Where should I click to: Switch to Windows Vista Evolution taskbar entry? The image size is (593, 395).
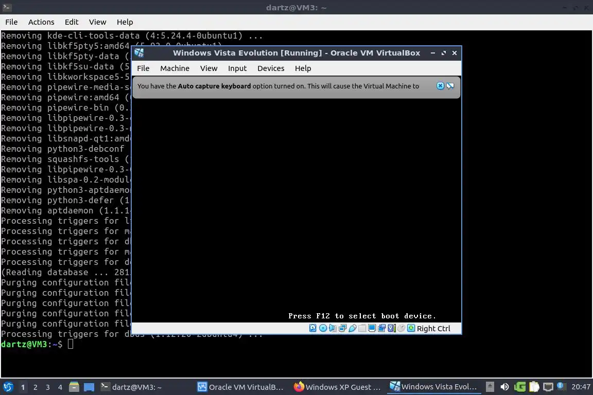(434, 387)
